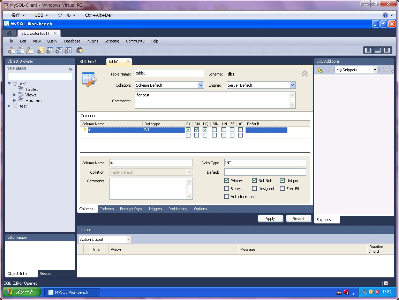Check the BIN checkbox for the id column
This screenshot has width=399, height=300.
click(x=214, y=130)
